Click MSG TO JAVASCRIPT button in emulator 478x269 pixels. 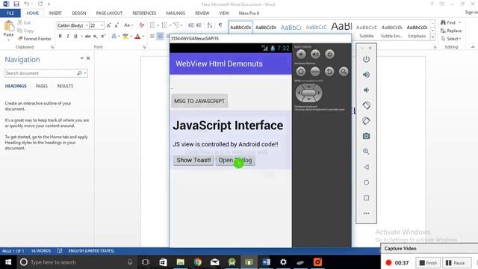(x=199, y=101)
